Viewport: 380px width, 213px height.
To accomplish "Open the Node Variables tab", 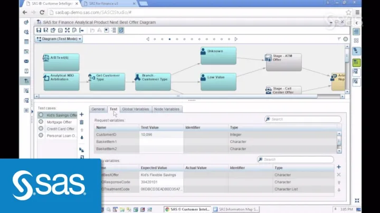I will pyautogui.click(x=167, y=109).
